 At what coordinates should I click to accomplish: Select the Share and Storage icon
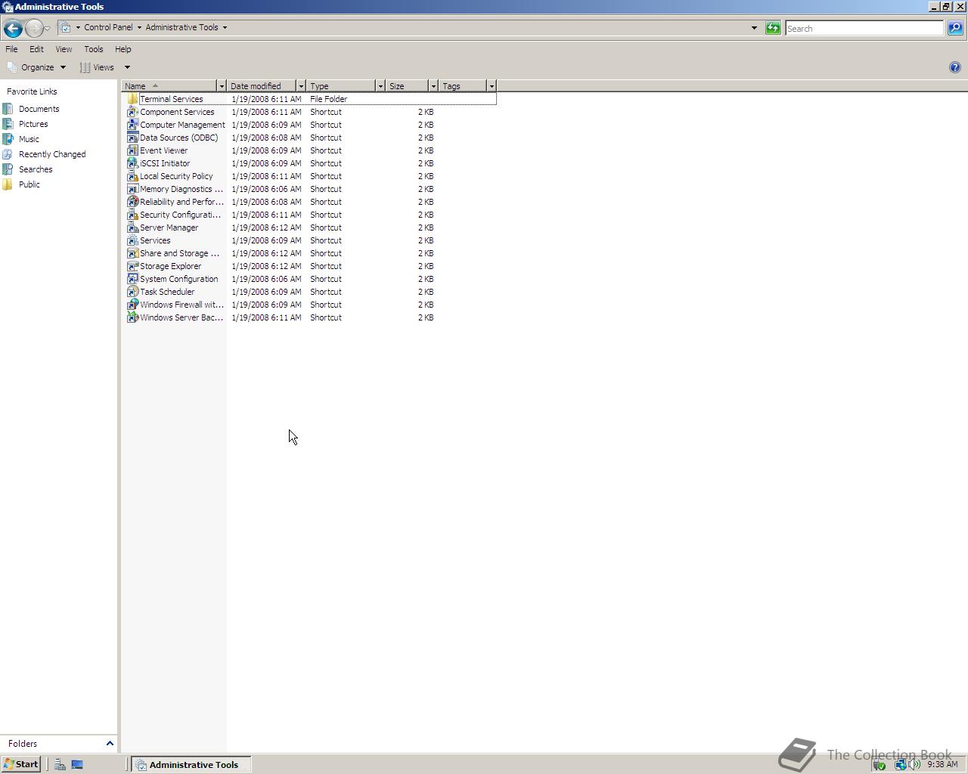point(132,253)
